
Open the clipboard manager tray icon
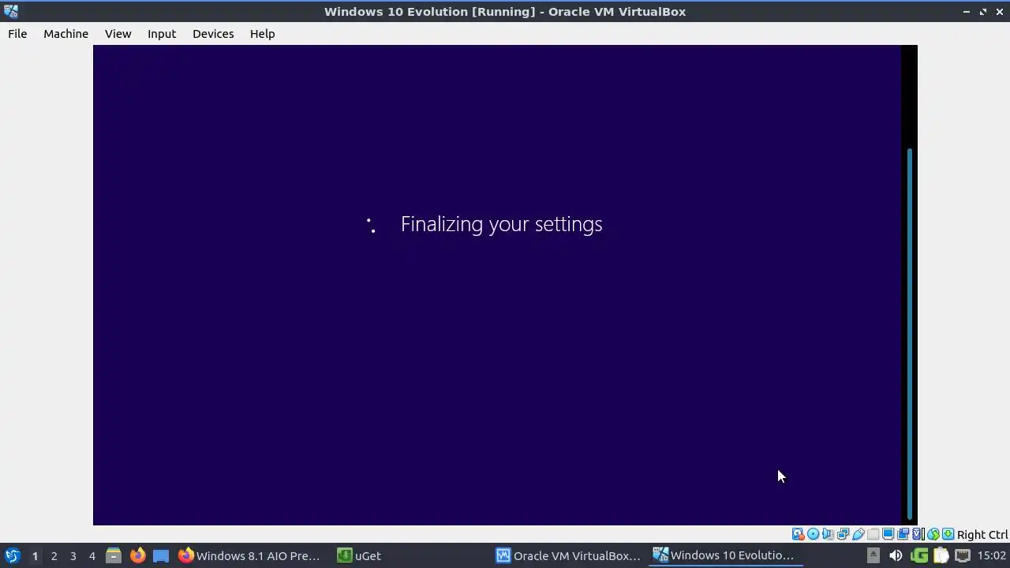(x=941, y=555)
